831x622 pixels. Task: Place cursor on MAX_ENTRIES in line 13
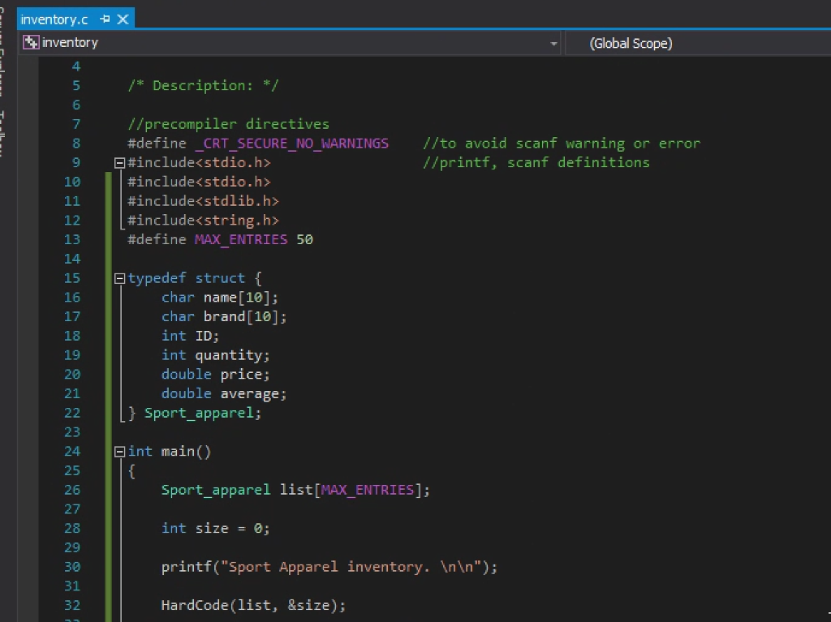pos(240,239)
